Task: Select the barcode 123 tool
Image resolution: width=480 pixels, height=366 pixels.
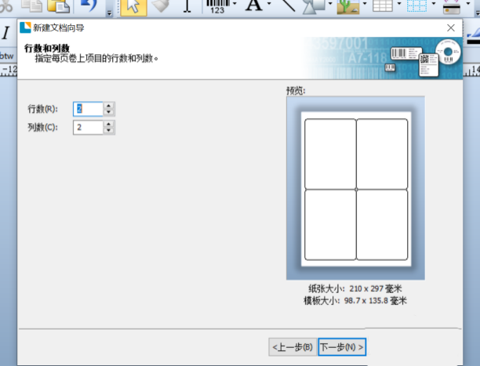Action: pos(218,7)
